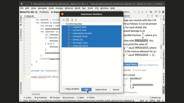
Task: Enable the Copy JavaDoc checkbox
Action: click(64, 89)
